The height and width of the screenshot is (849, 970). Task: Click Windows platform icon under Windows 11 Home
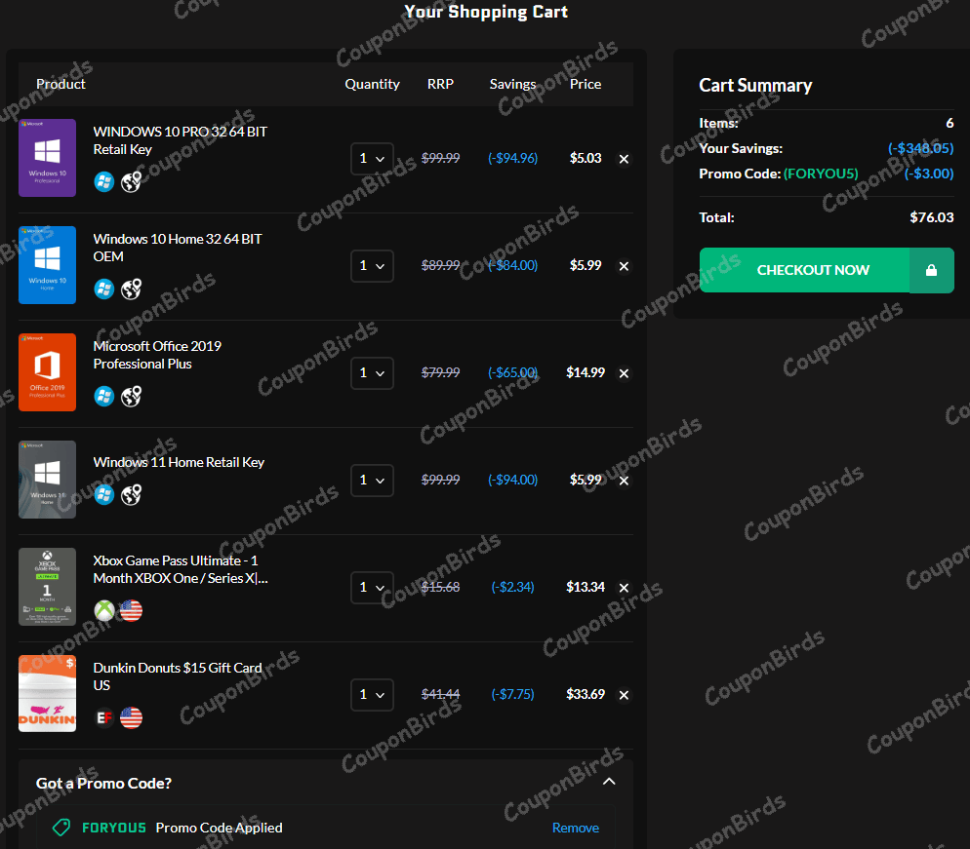(104, 494)
